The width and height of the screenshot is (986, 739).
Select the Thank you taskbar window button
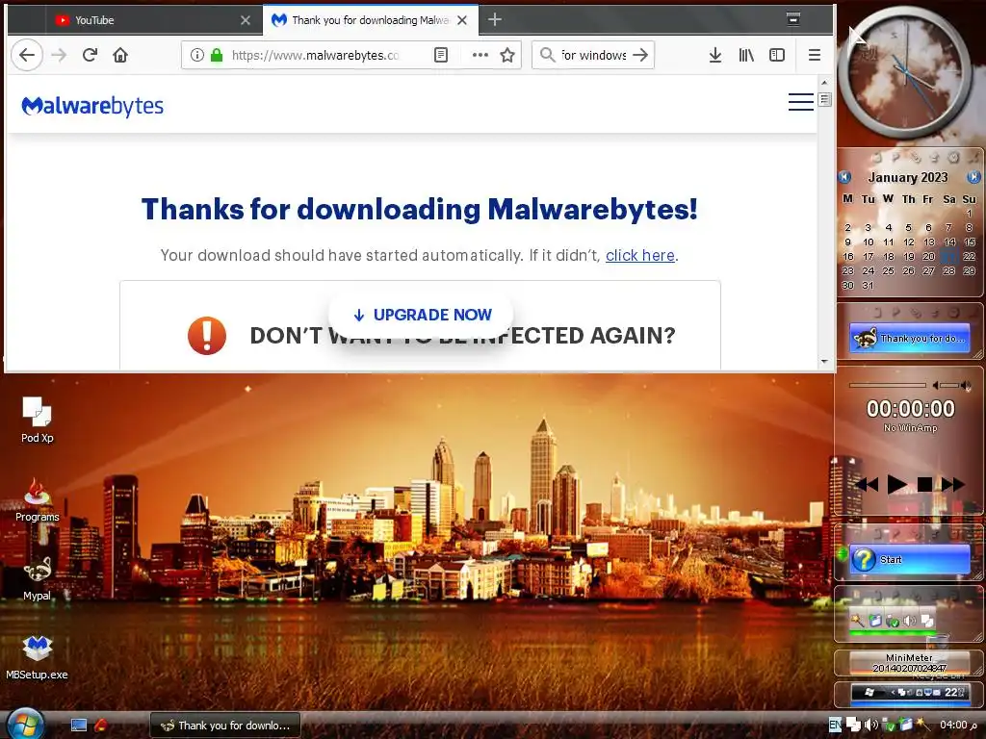[225, 726]
